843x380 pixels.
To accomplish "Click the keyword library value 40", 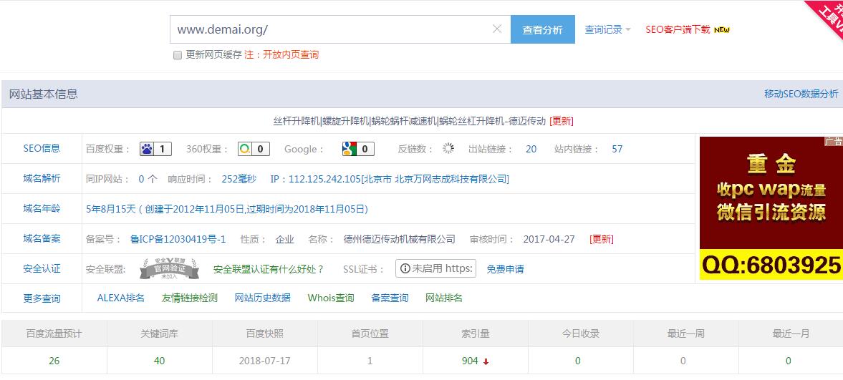I will (159, 361).
